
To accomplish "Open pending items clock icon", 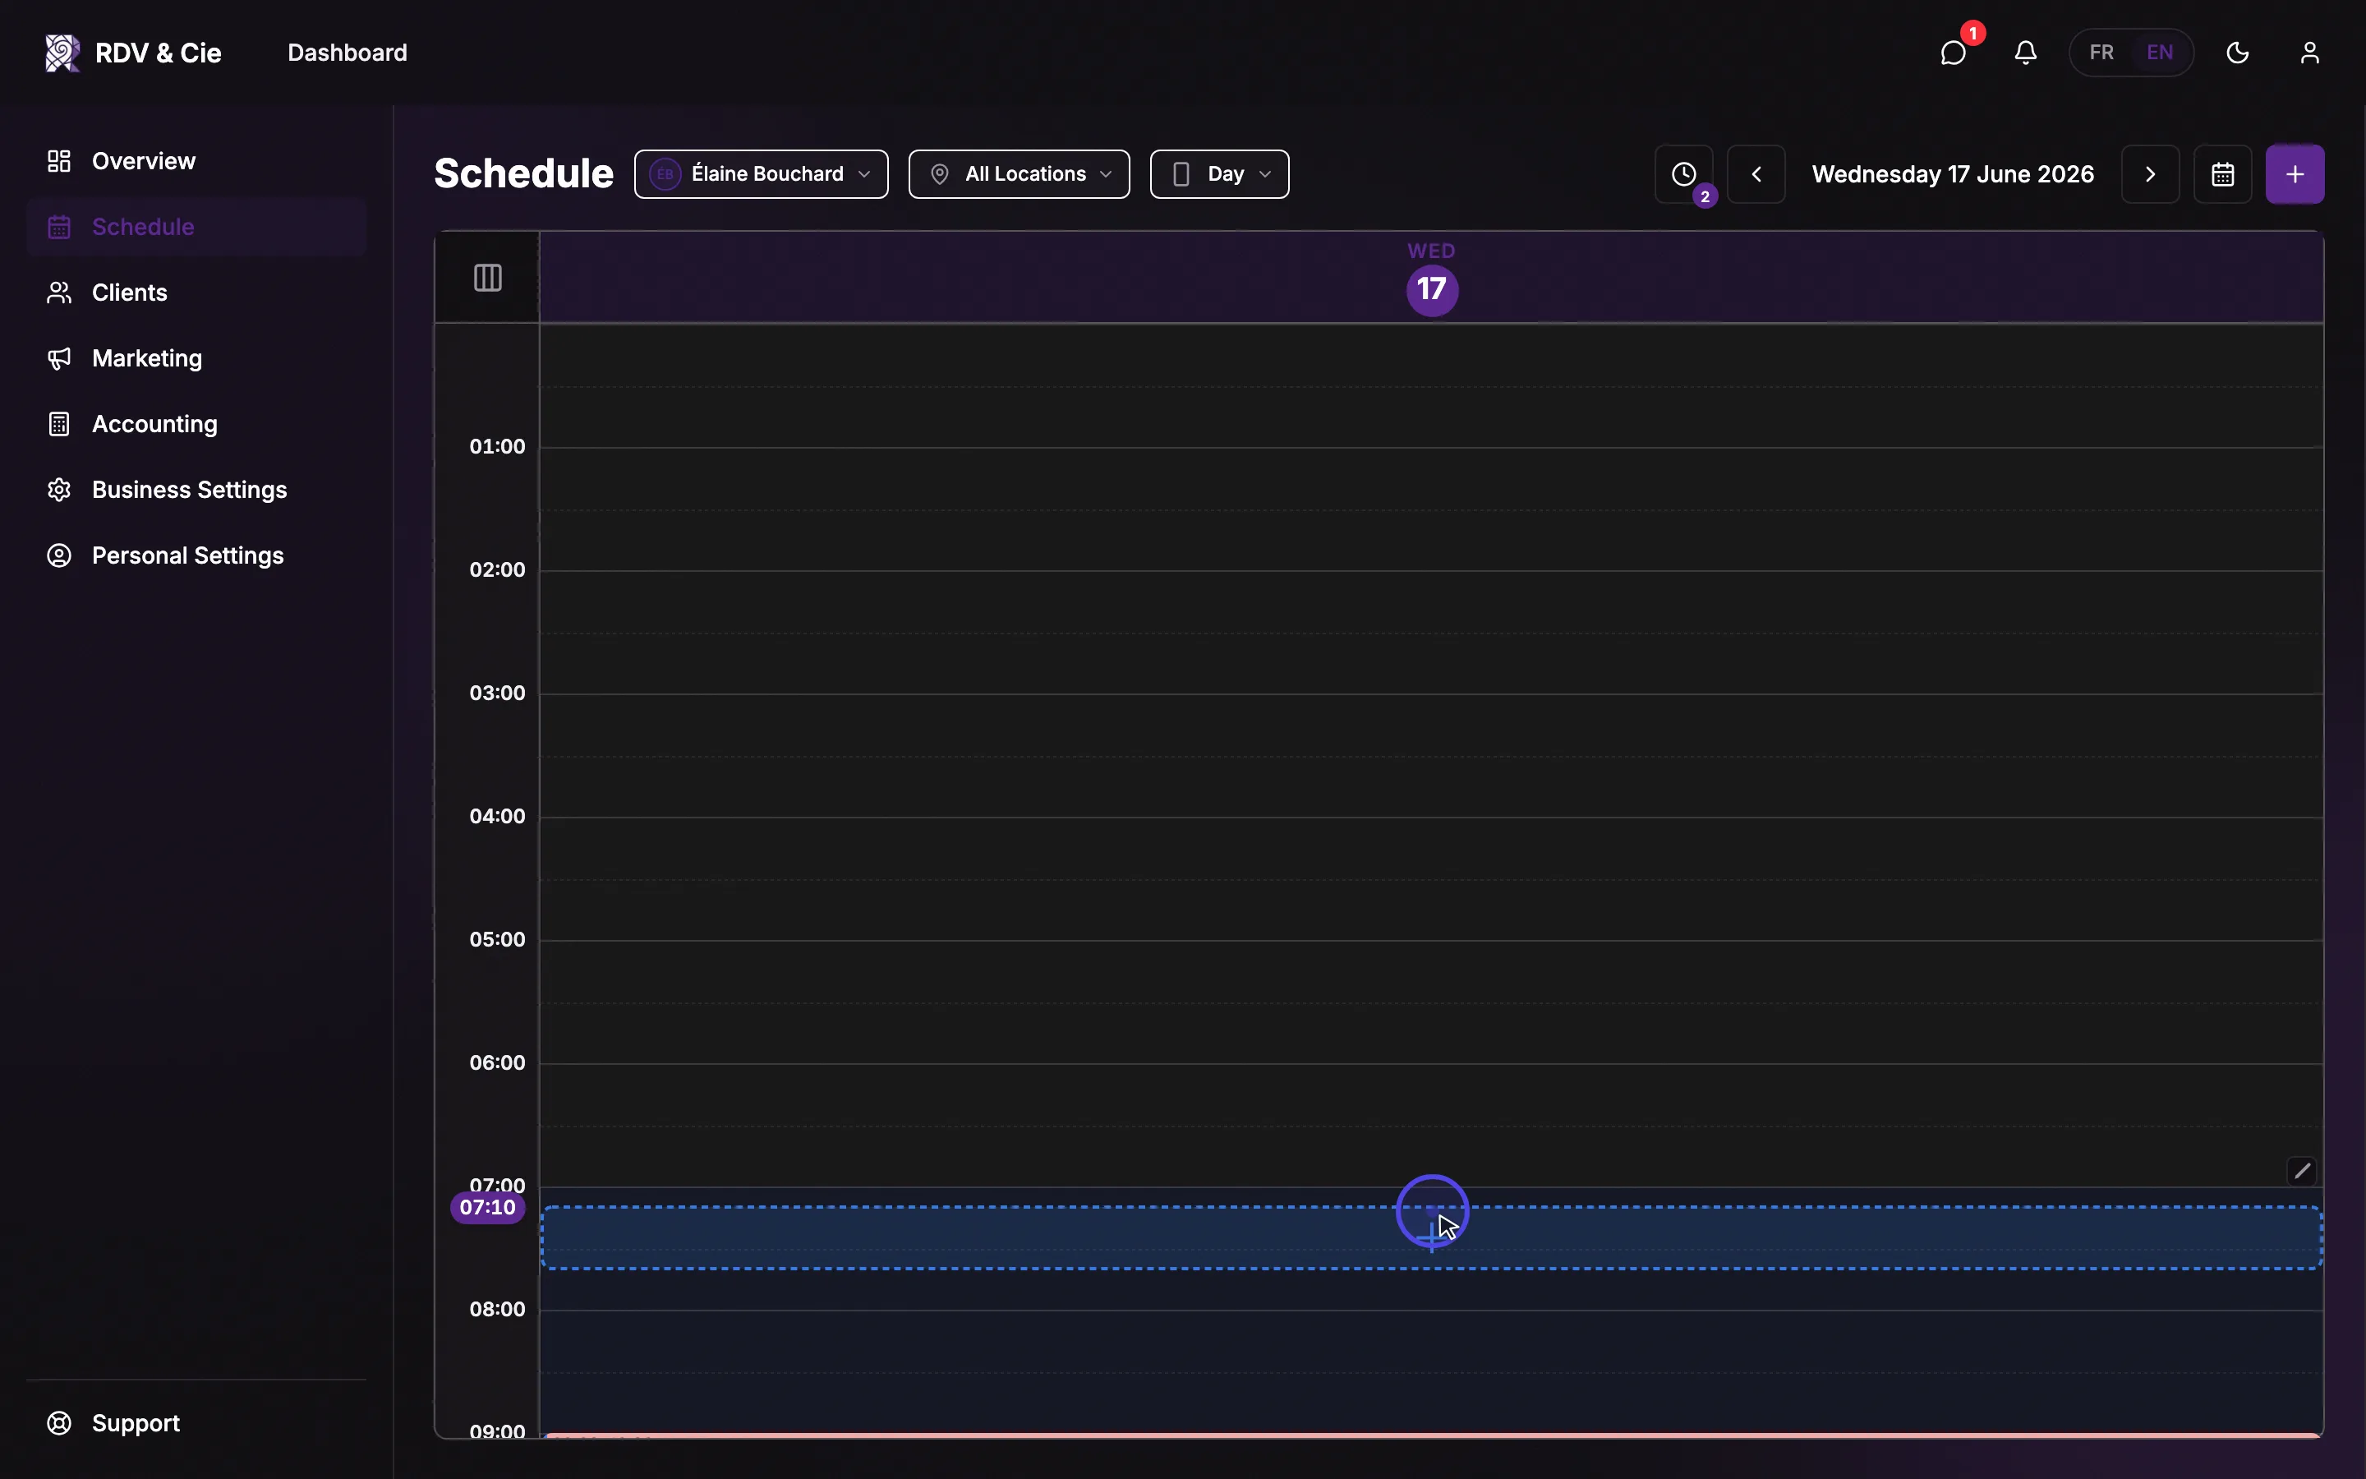I will click(1683, 174).
